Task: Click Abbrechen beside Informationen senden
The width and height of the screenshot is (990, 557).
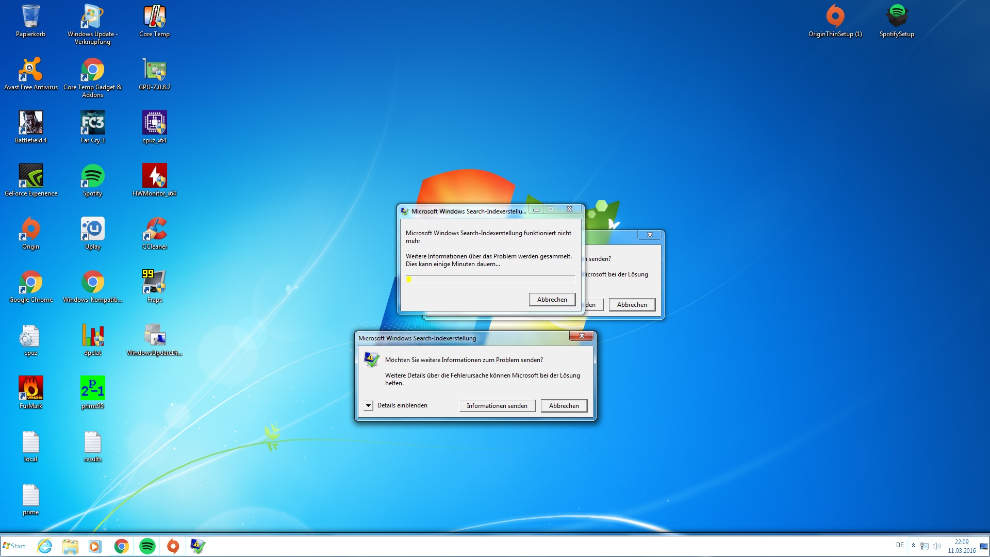Action: coord(564,406)
